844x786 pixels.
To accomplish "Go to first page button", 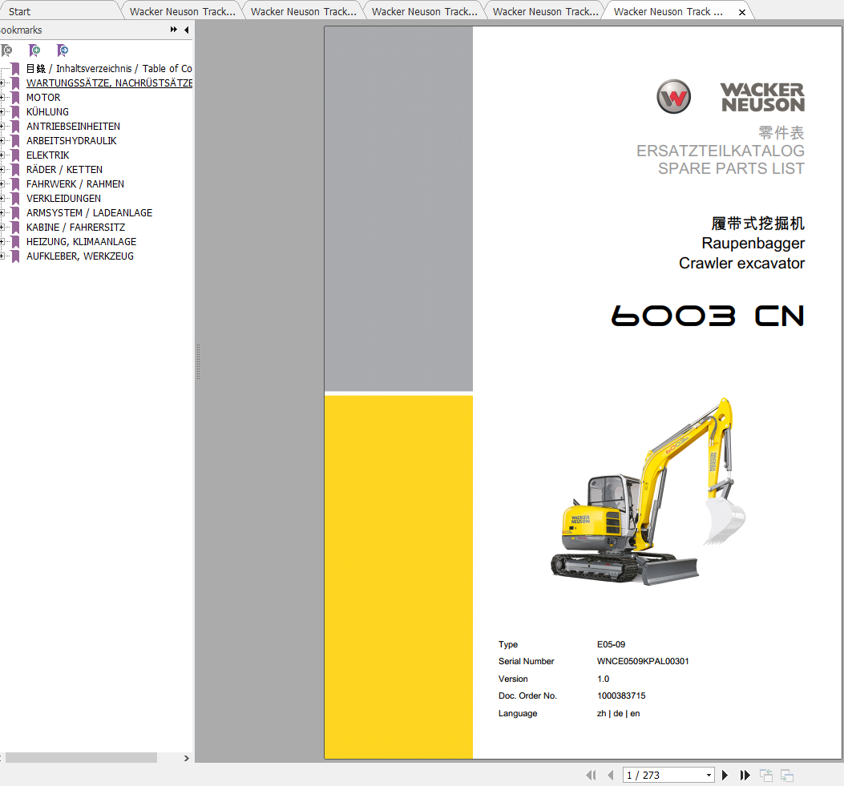I will [591, 776].
